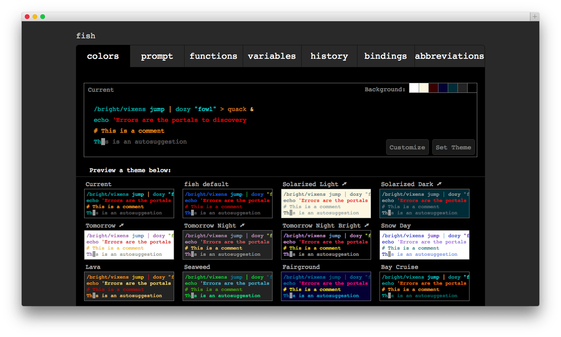The image size is (561, 337).
Task: Preview the Seaweed theme sample
Action: [x=227, y=286]
